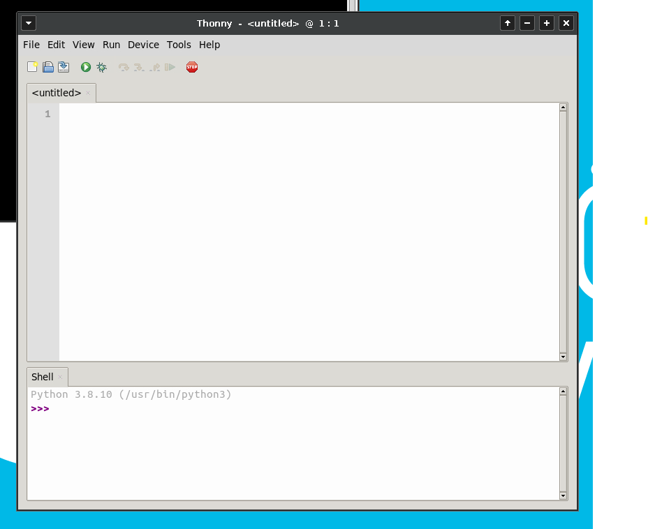Click the Step out debugger icon
The height and width of the screenshot is (529, 648).
154,67
